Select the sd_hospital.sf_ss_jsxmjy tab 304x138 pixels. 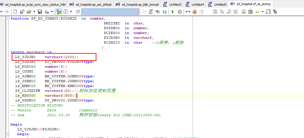(251, 4)
